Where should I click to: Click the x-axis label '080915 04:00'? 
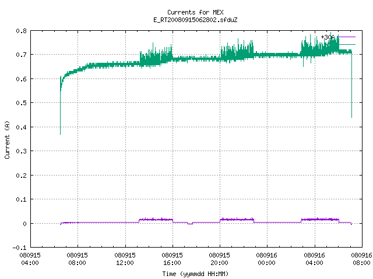point(30,259)
